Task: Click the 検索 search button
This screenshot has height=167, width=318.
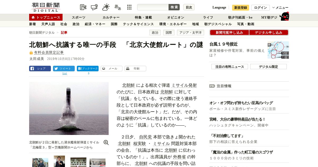Action: tap(174, 7)
